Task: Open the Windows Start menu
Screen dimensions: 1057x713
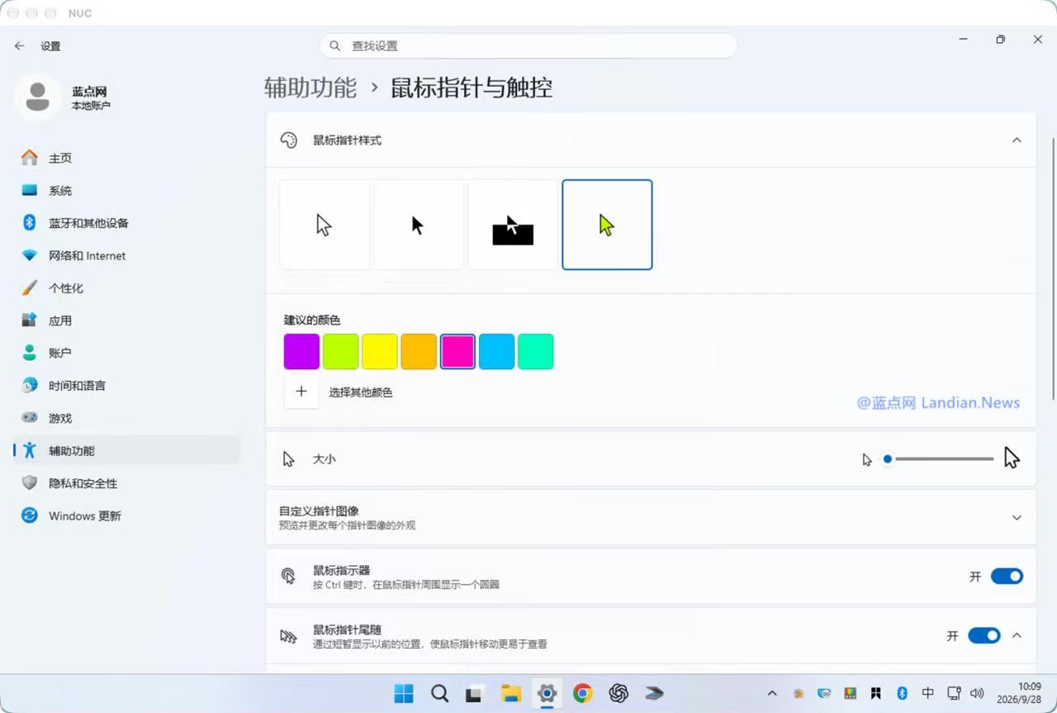Action: [404, 693]
